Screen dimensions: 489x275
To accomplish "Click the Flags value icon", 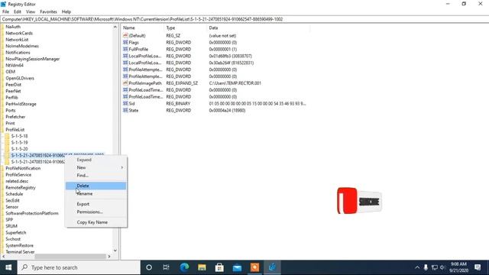I will coord(125,43).
